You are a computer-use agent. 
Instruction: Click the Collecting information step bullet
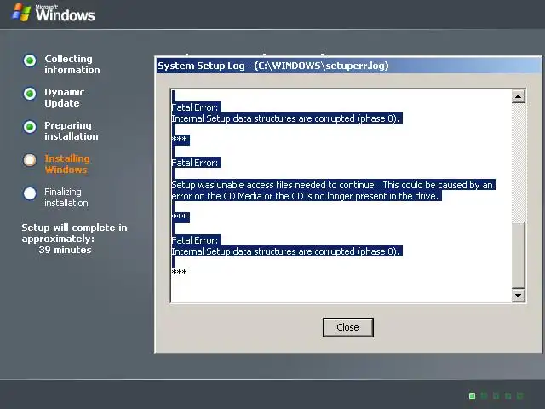click(x=30, y=60)
